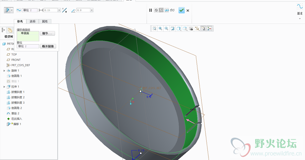
Task: Toggle the attached preview mode
Action: tap(166, 10)
